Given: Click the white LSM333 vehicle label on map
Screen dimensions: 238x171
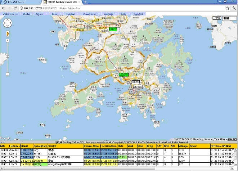Looking at the screenshot, I should coord(138,87).
